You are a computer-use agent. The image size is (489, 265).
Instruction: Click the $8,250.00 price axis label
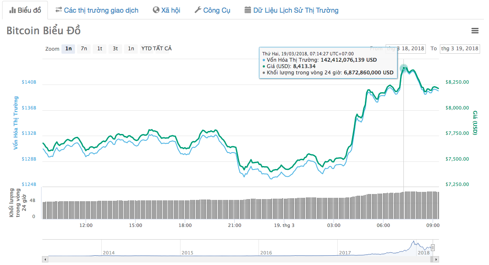tap(457, 82)
